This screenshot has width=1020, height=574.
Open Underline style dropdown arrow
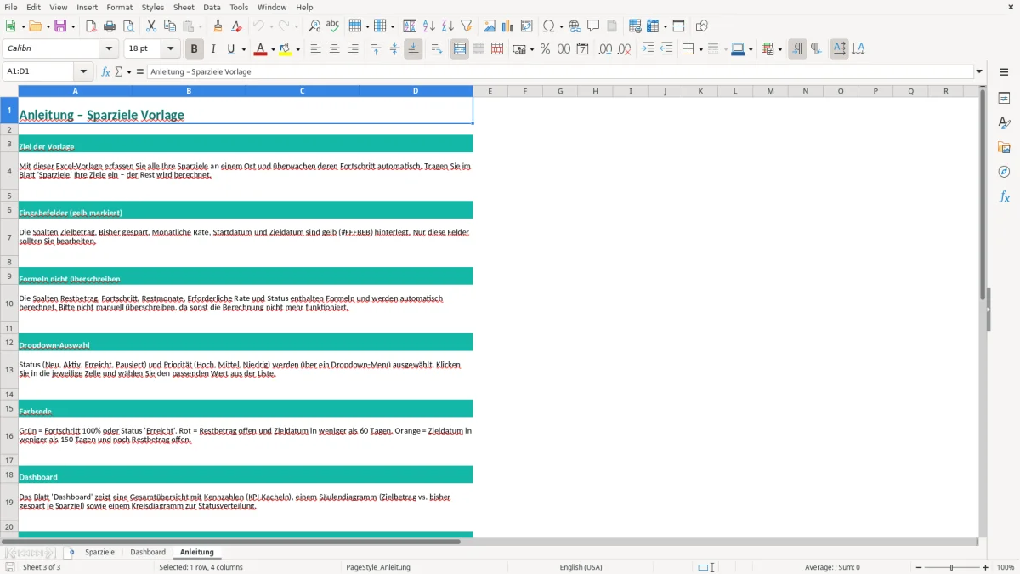tap(243, 49)
